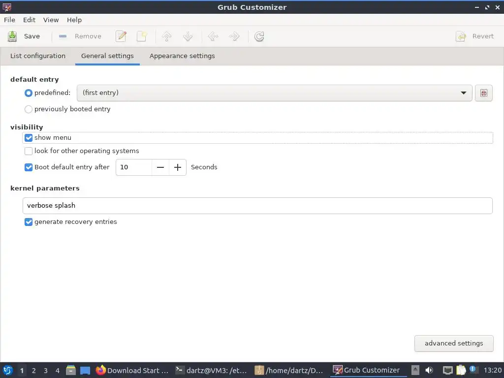504x378 pixels.
Task: Open the volume control in system tray
Action: click(429, 370)
